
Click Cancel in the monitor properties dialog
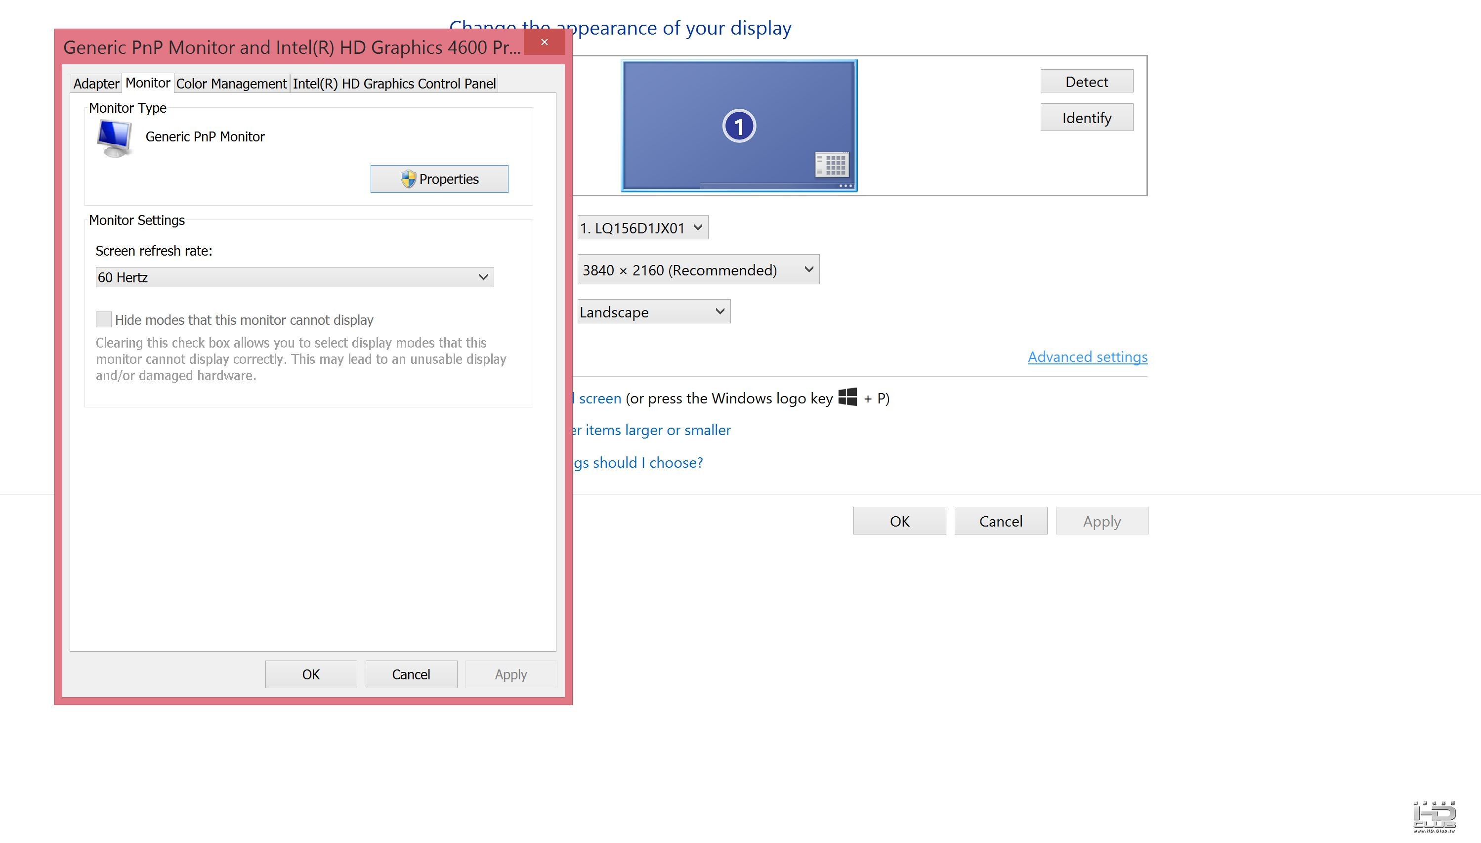(411, 674)
